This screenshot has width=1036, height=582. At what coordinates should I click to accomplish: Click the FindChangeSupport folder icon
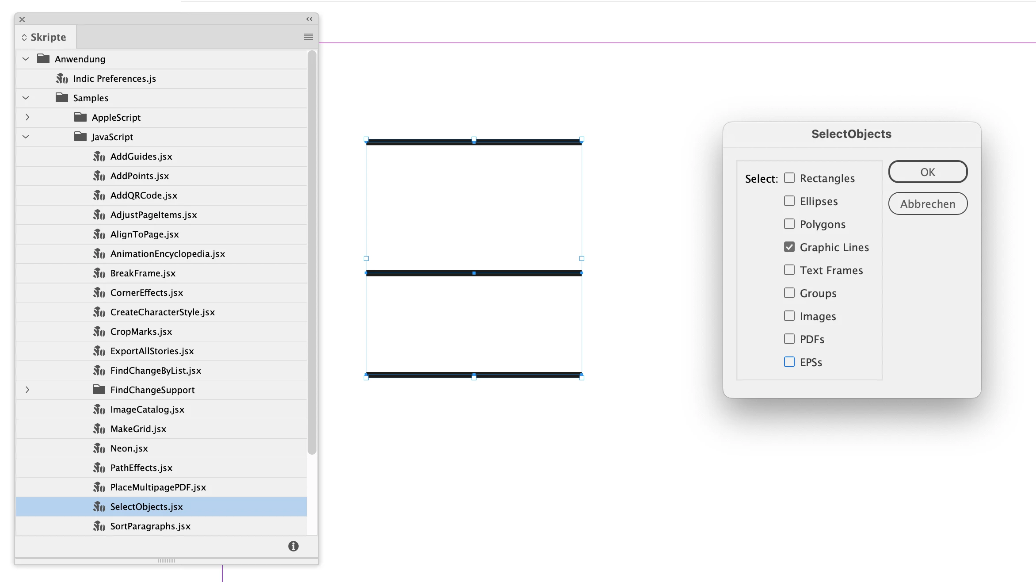[99, 390]
